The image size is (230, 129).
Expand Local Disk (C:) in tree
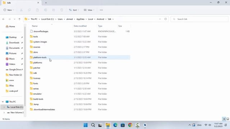pyautogui.click(x=4, y=107)
